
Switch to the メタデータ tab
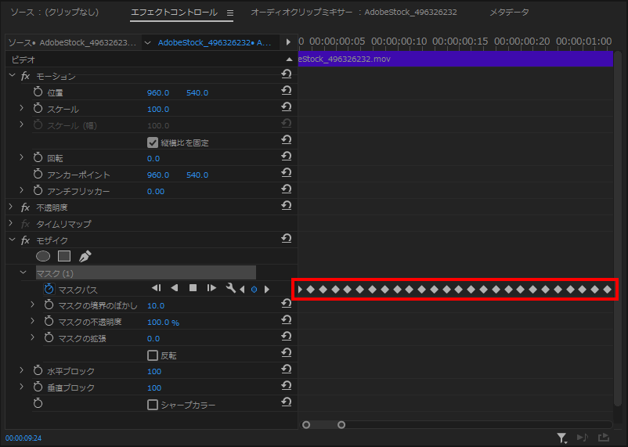(x=509, y=12)
